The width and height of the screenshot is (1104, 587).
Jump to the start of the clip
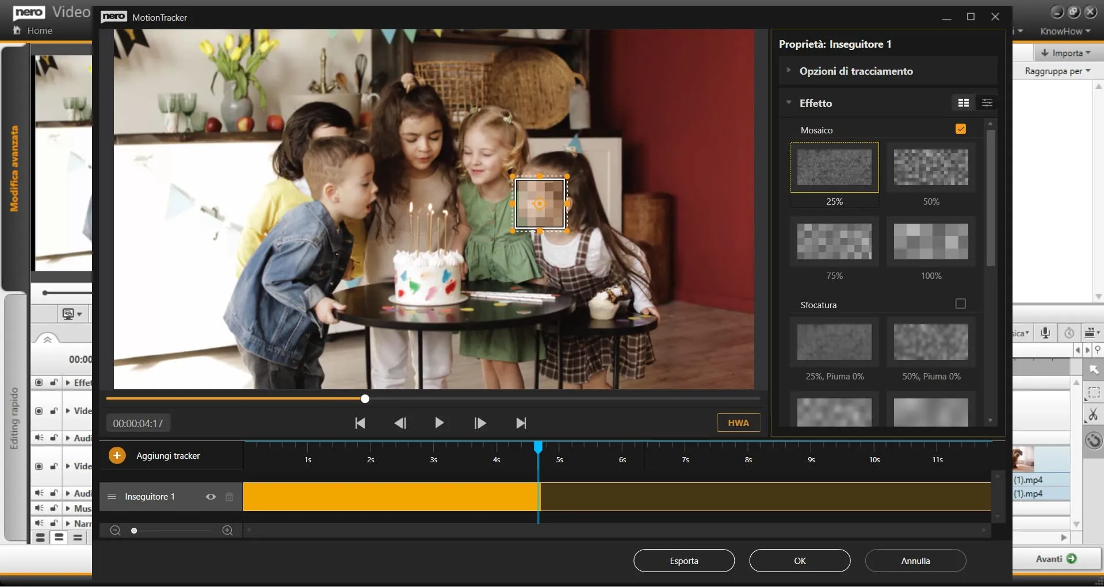[x=360, y=423]
